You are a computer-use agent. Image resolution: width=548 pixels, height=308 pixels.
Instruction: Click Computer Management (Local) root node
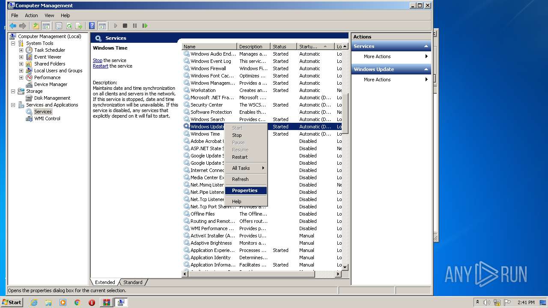pyautogui.click(x=49, y=36)
